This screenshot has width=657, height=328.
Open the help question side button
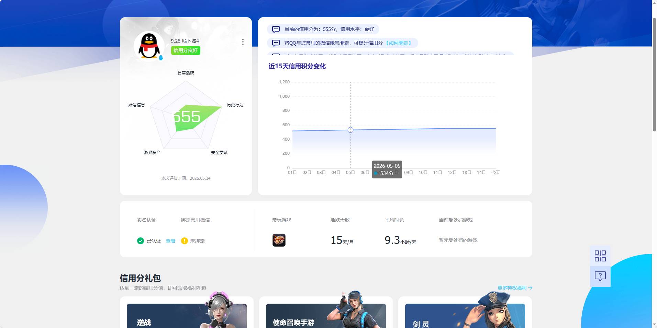tap(600, 276)
